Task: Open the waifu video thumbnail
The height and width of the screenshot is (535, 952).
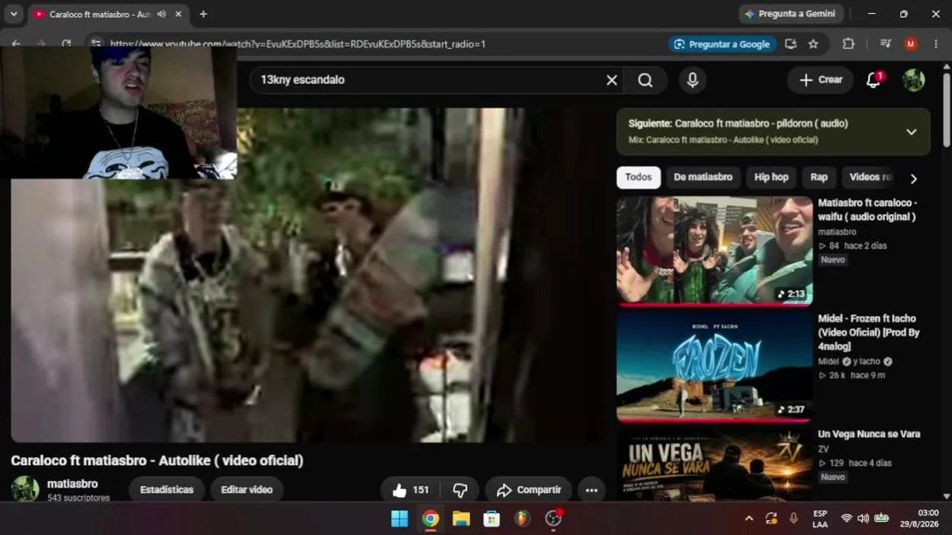Action: [x=715, y=251]
